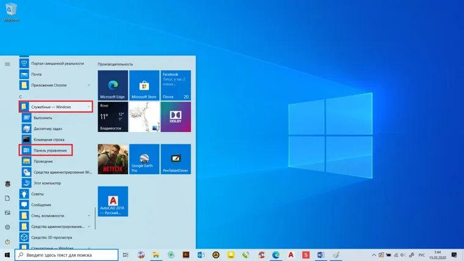The image size is (464, 261).
Task: Open the PenTabletDriver tile
Action: [176, 159]
